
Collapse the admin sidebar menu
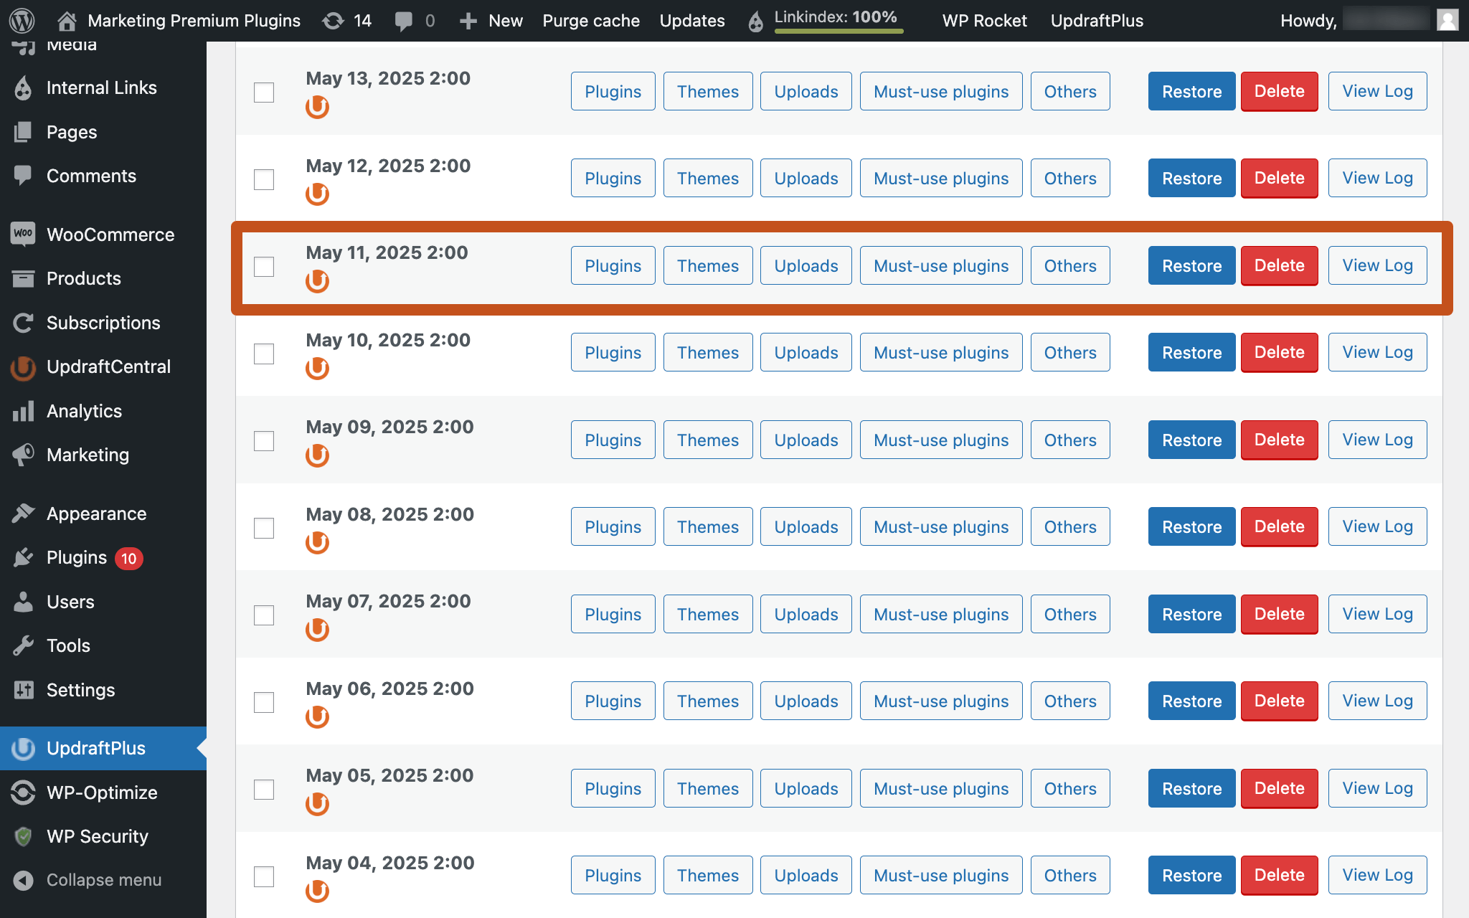click(x=104, y=880)
